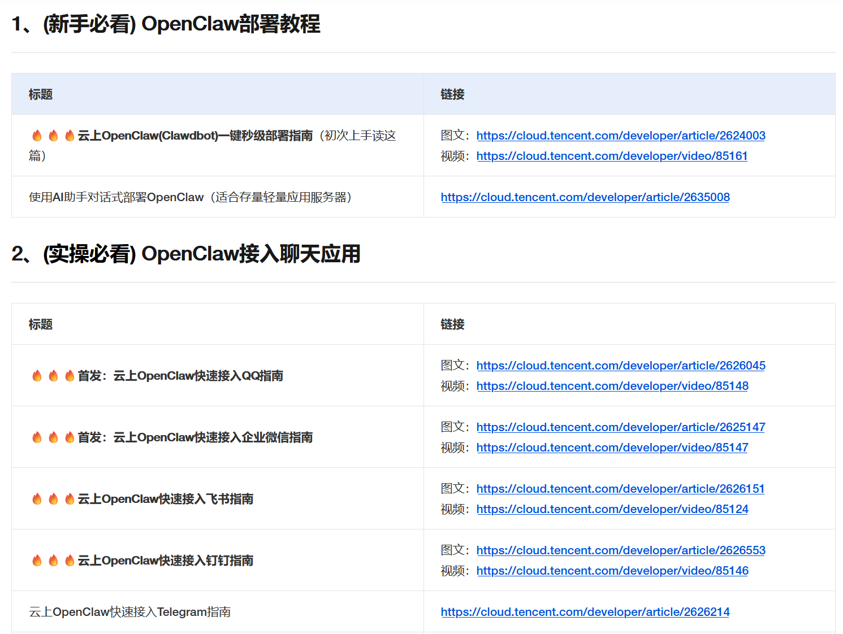Screen dimensions: 843x634
Task: Click the 标题 column header in first table
Action: [40, 94]
